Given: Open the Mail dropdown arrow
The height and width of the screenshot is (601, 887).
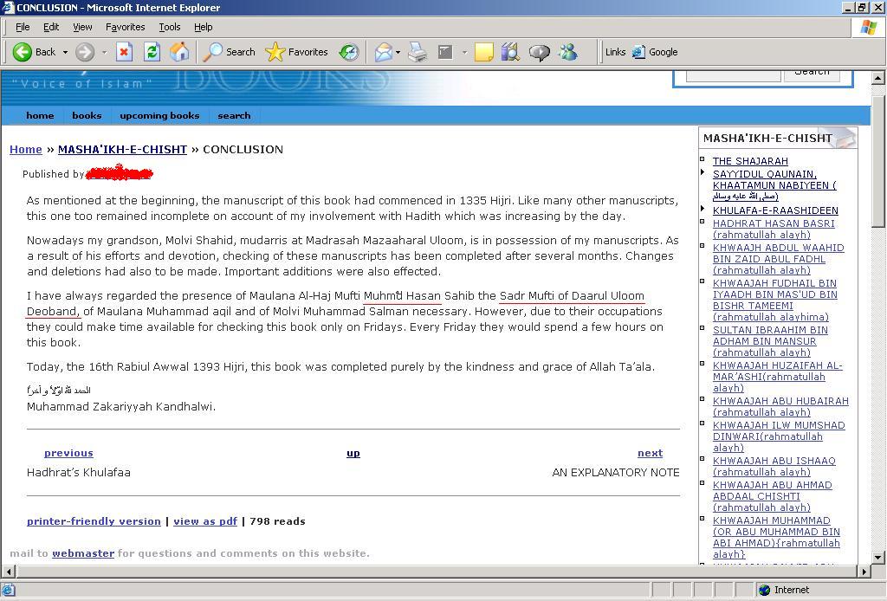Looking at the screenshot, I should pos(398,52).
